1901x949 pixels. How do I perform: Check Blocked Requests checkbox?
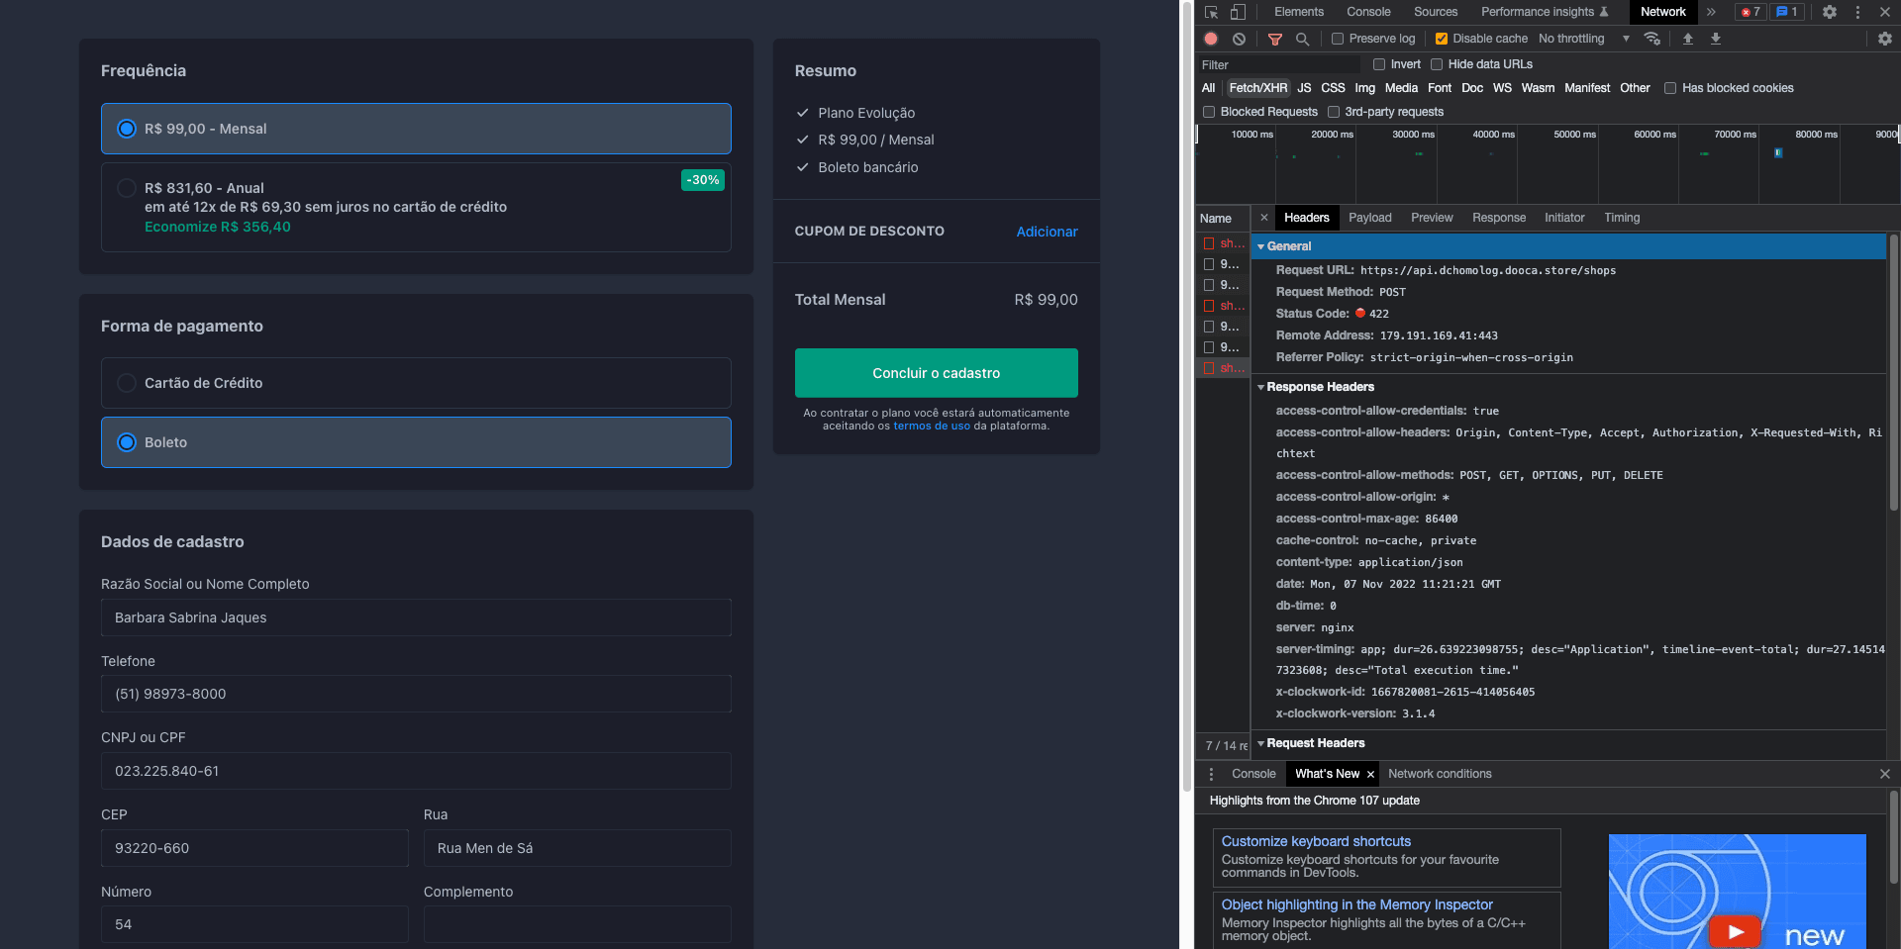[x=1209, y=112]
